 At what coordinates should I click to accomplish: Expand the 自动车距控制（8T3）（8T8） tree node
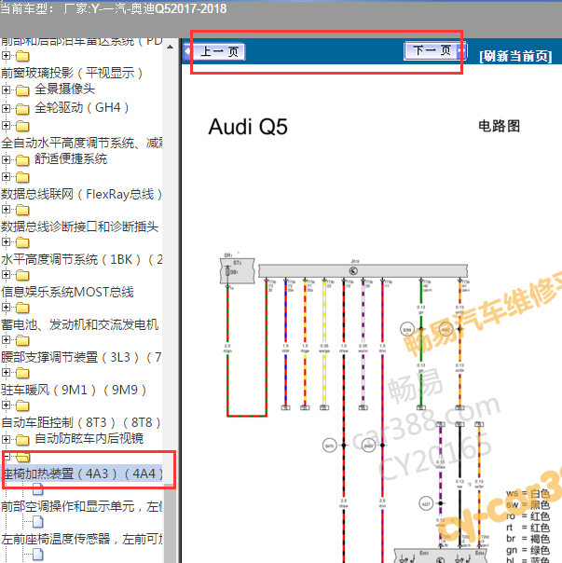6,405
